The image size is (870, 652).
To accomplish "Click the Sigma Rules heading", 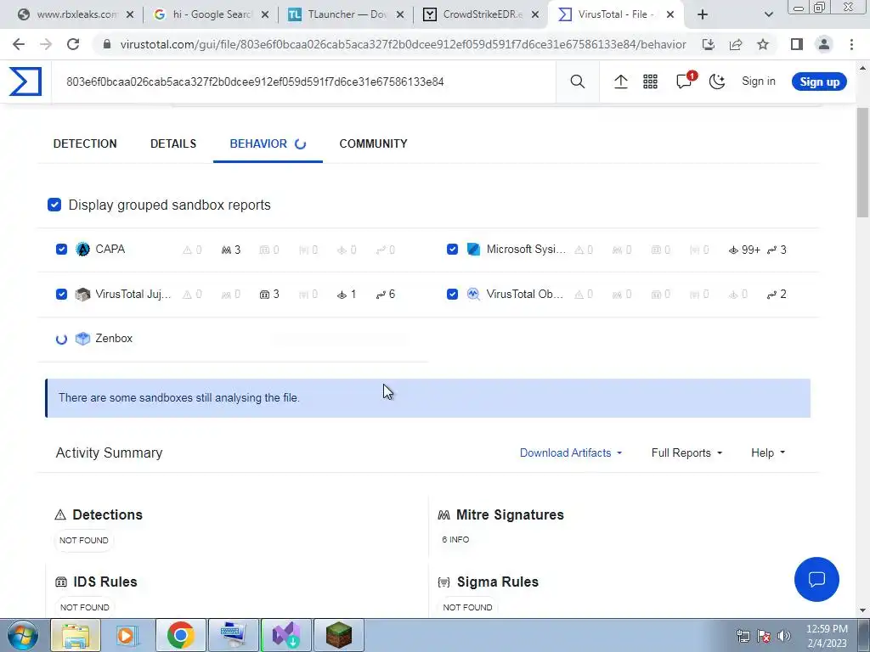I will pos(497,582).
